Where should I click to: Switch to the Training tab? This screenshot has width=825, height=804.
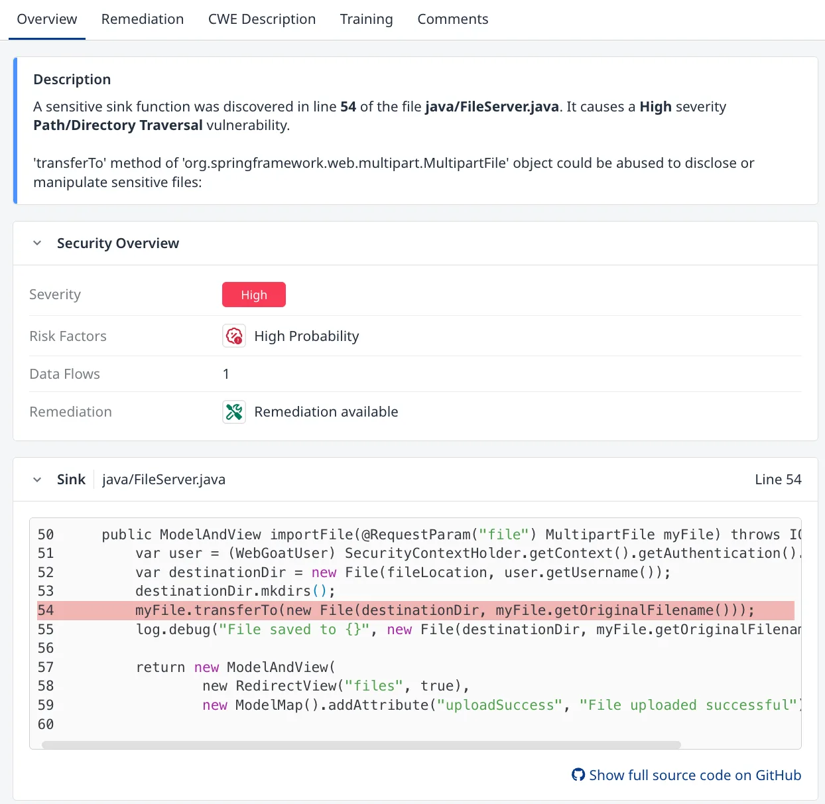pyautogui.click(x=366, y=19)
